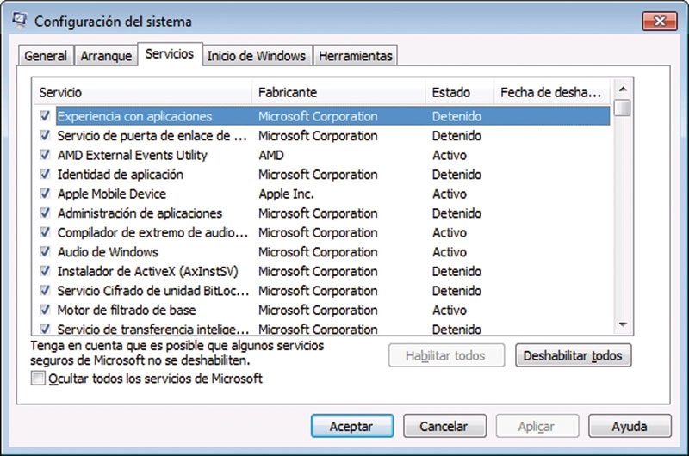Select the Audio de Windows service name

click(108, 252)
